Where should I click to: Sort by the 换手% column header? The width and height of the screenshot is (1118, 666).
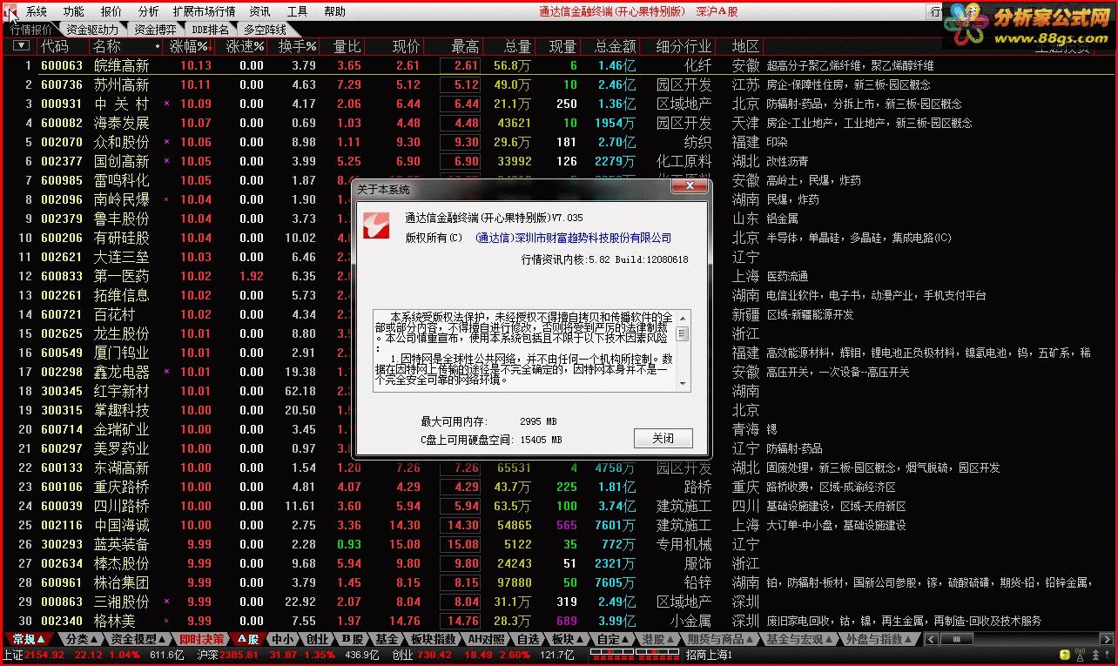coord(297,46)
